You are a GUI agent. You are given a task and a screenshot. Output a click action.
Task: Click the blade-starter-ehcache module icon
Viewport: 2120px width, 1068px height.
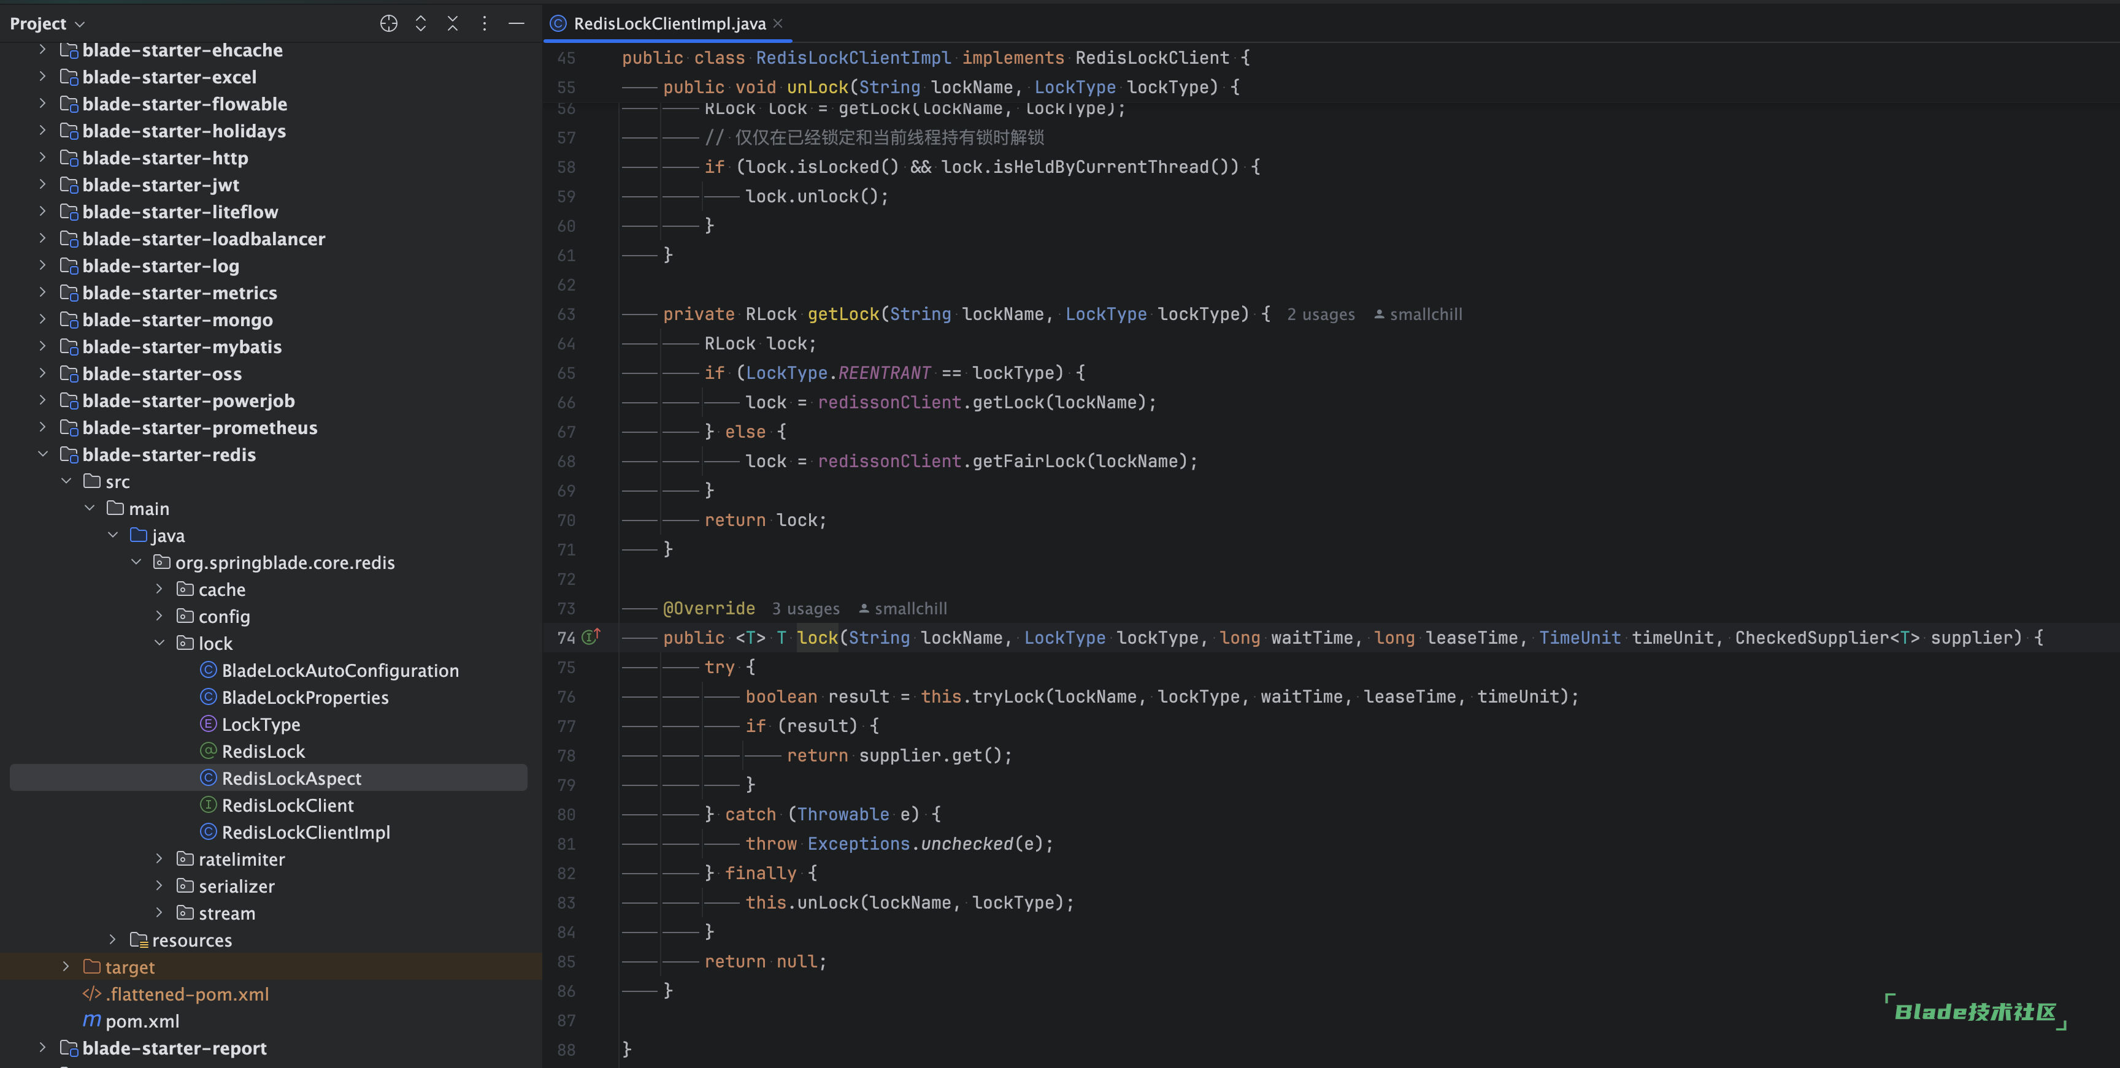point(69,50)
